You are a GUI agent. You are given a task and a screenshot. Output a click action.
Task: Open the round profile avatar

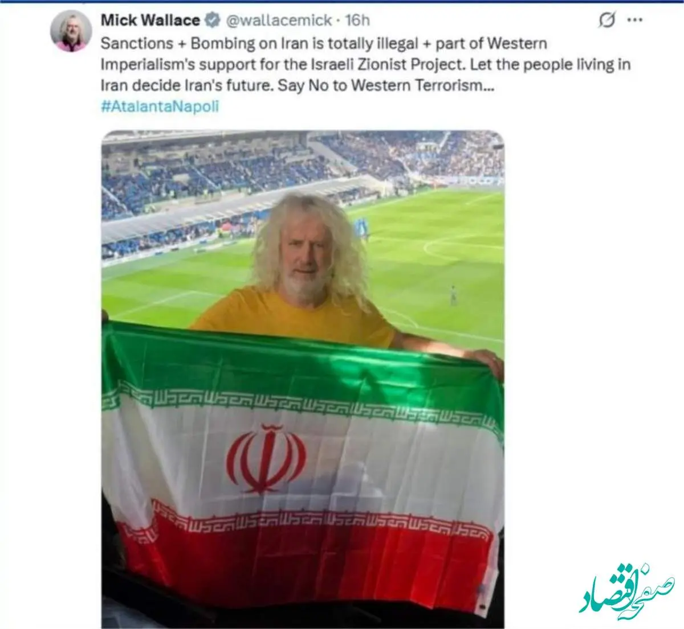pos(71,31)
